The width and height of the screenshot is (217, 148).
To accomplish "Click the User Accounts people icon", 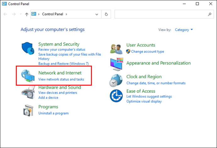I will [116, 48].
